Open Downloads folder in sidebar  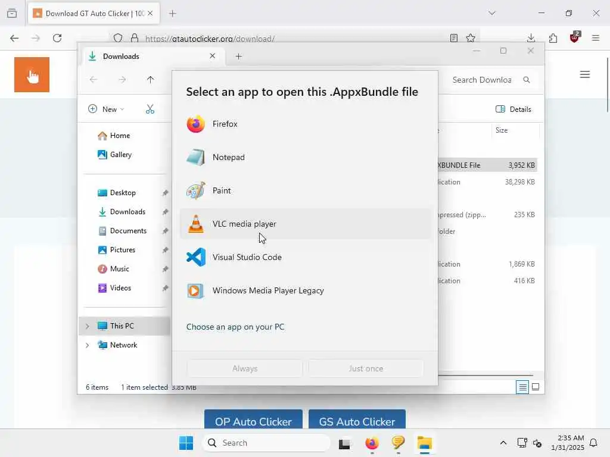coord(127,212)
